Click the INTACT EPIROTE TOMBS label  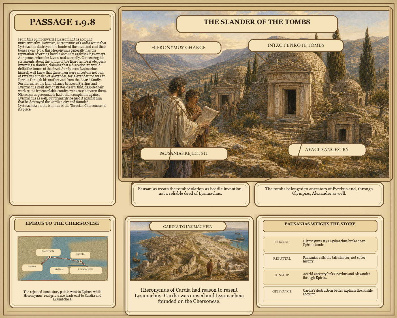296,45
